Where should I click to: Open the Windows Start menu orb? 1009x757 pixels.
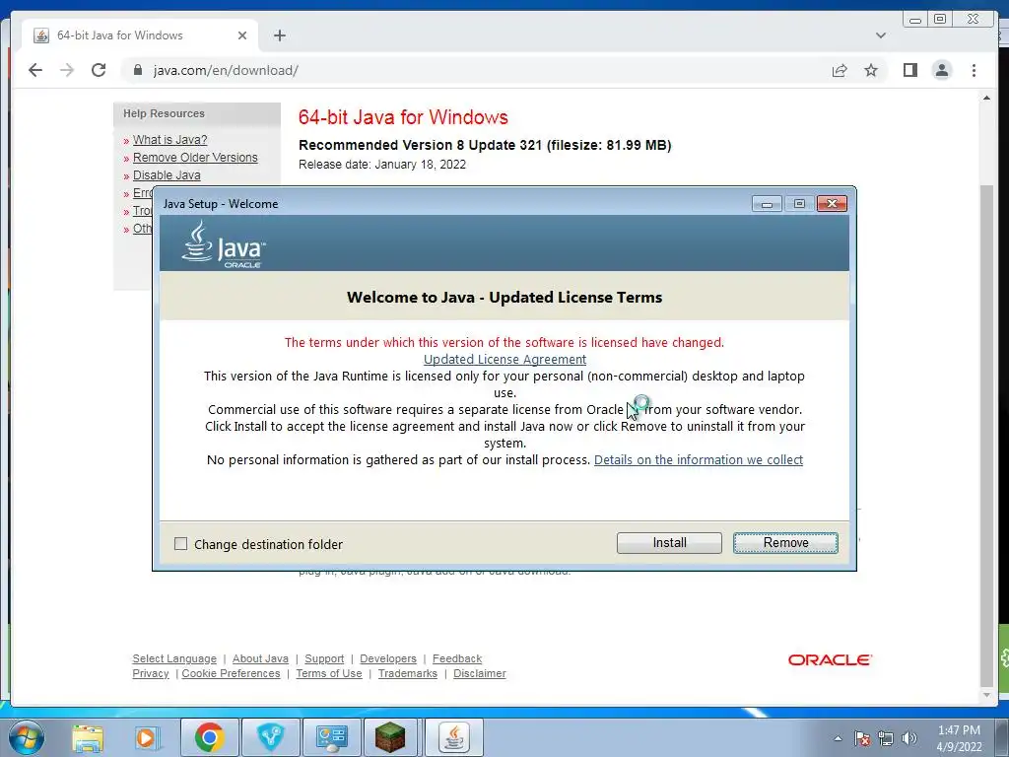coord(26,737)
